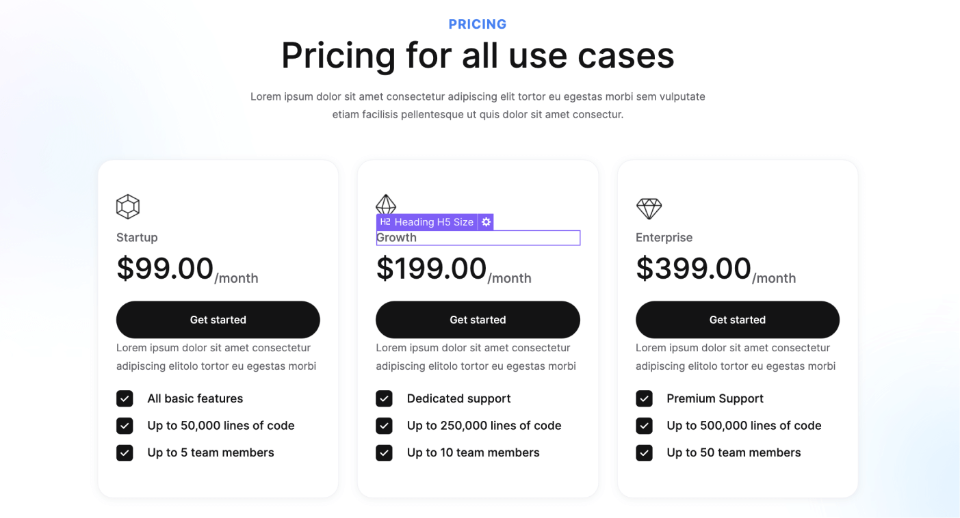Click Get started on the Enterprise plan
Screen dimensions: 960x518
[x=737, y=319]
